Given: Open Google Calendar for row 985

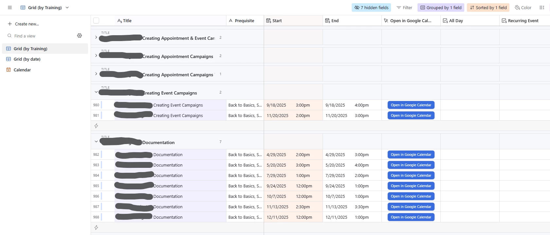Looking at the screenshot, I should click(411, 186).
